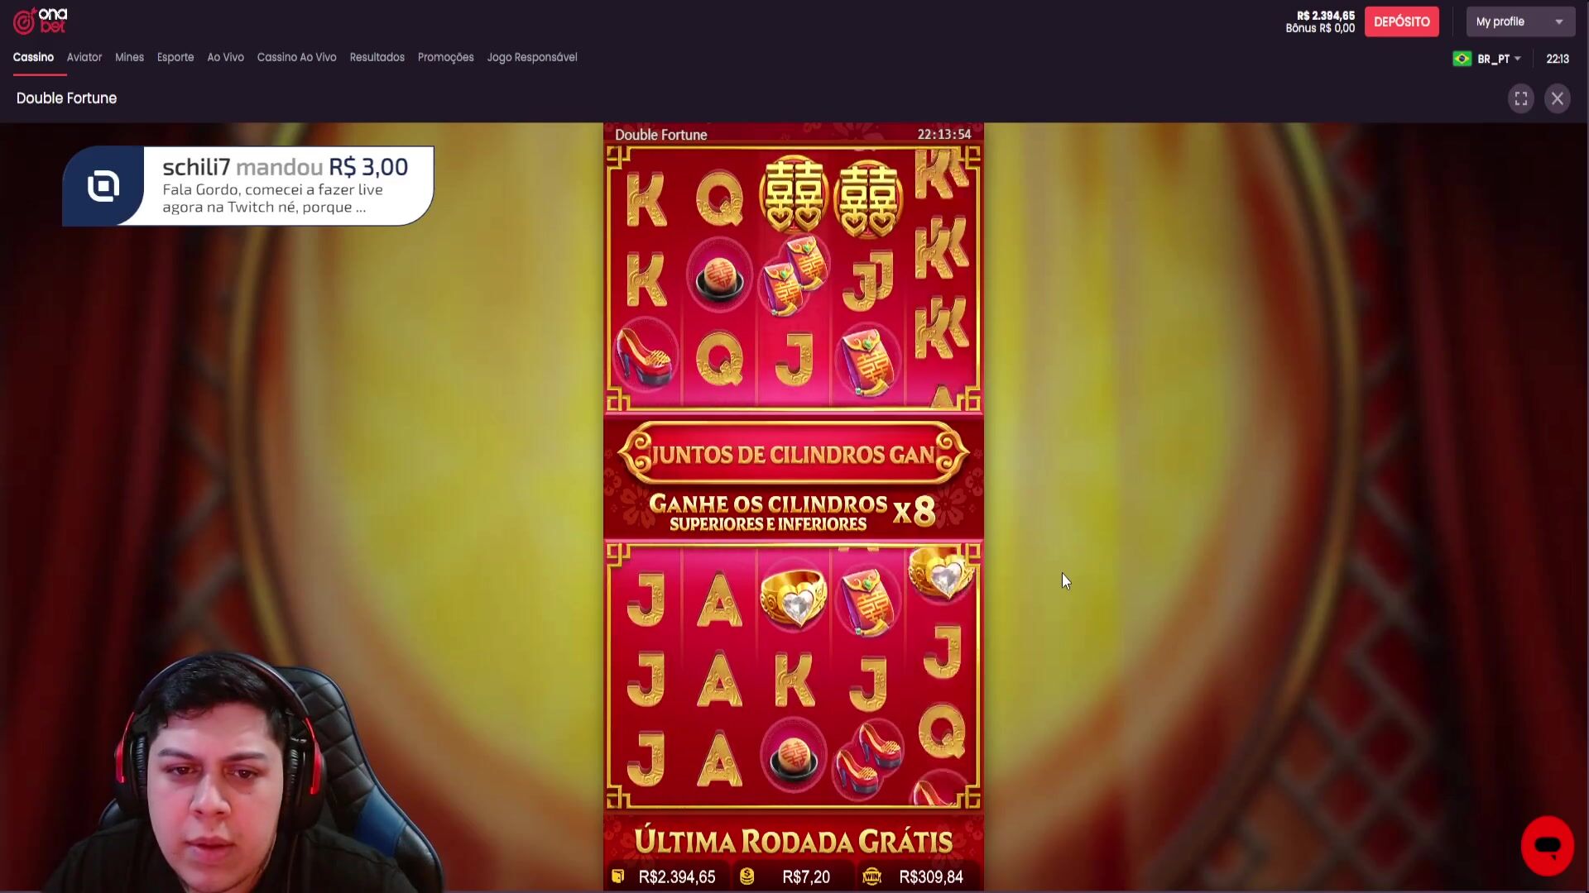Select the Mines menu item
This screenshot has width=1589, height=893.
tap(129, 57)
